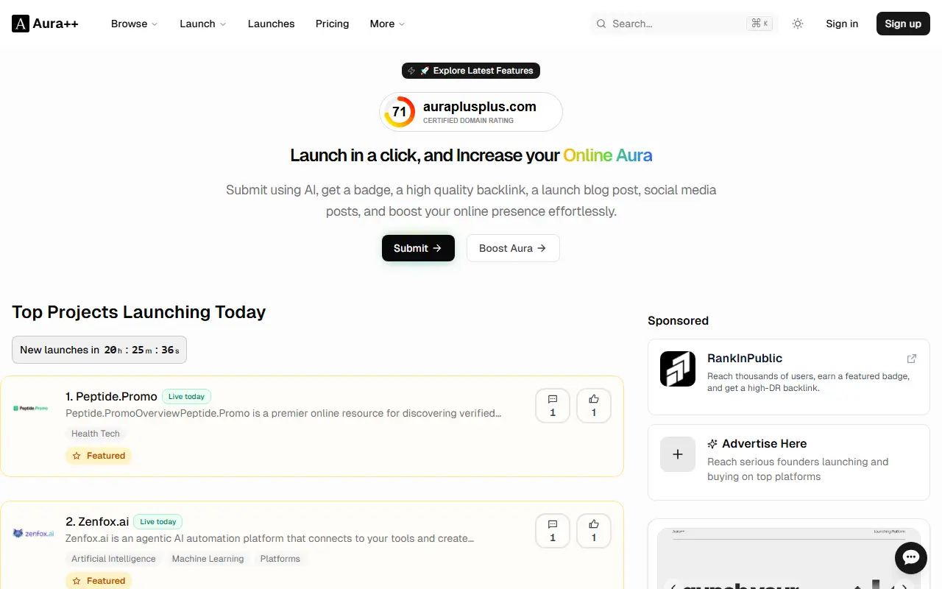Click auraplusplus.com domain text
Screen dimensions: 942x589
(480, 107)
